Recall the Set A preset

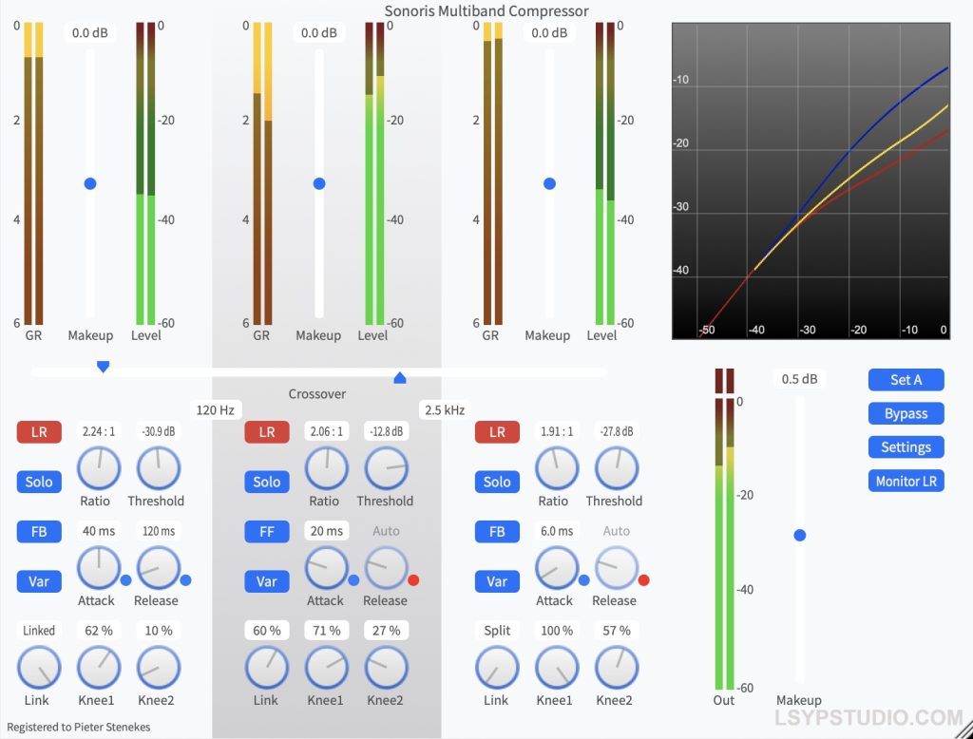905,379
